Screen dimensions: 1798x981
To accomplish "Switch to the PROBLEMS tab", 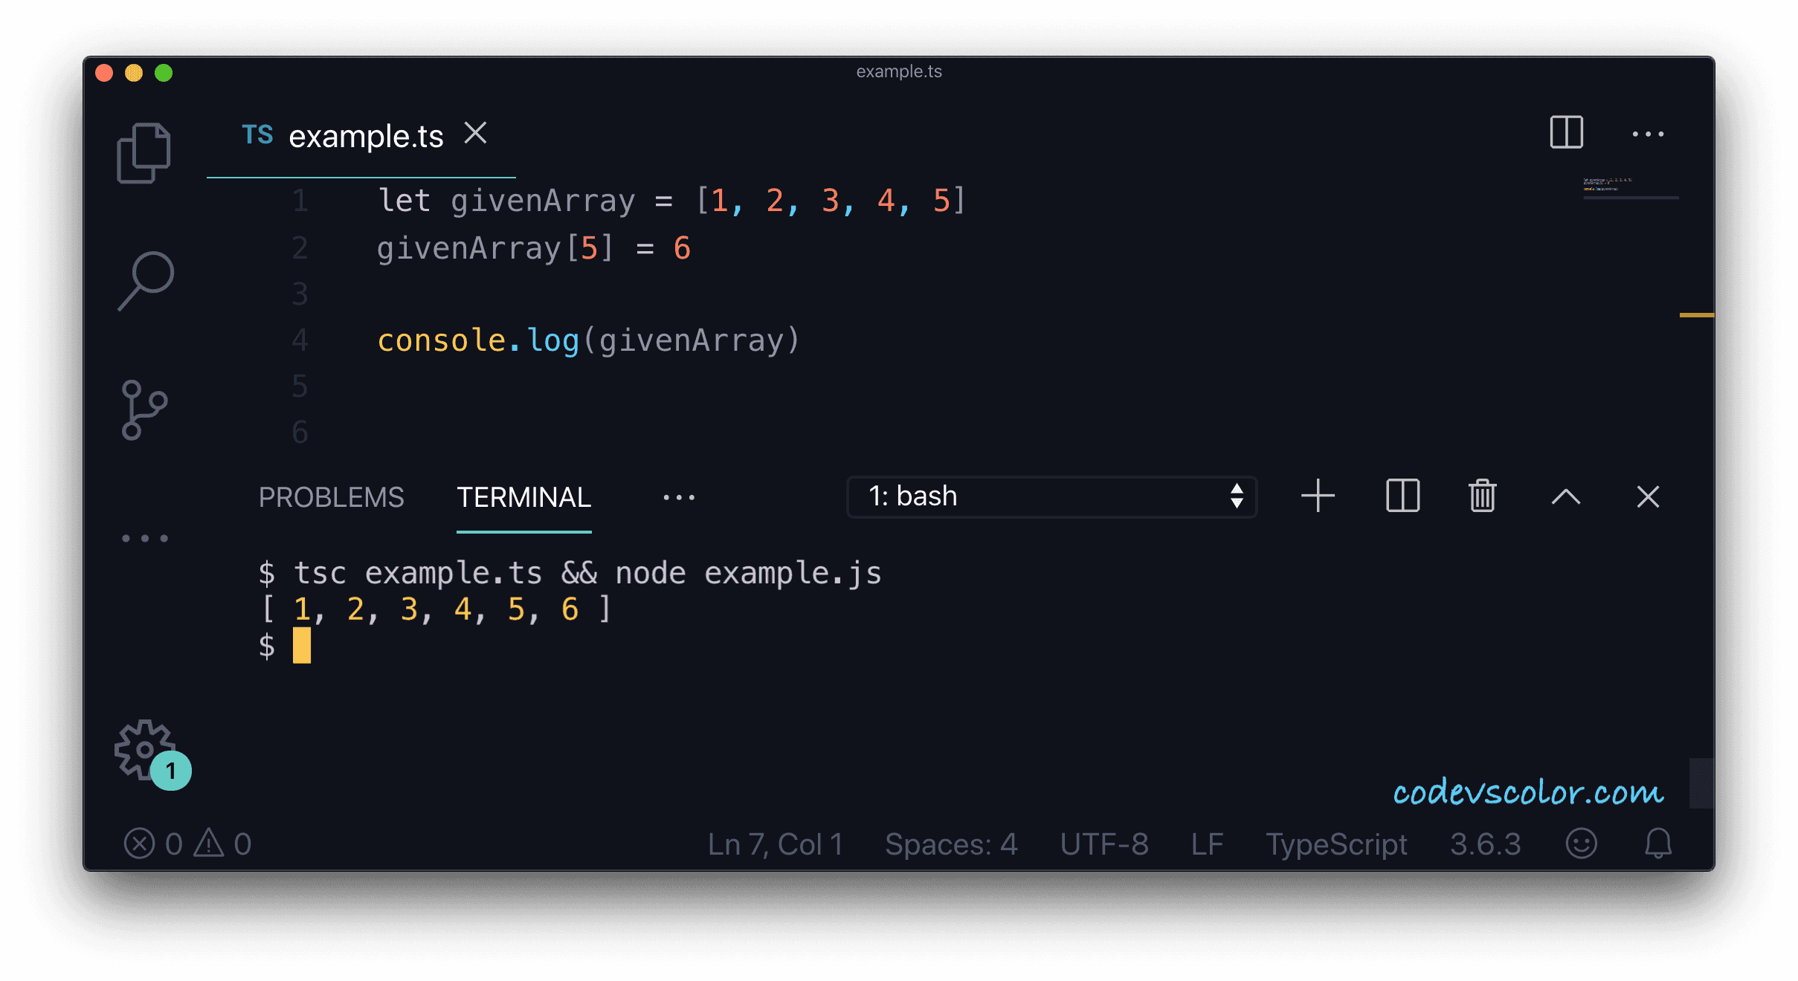I will 332,496.
